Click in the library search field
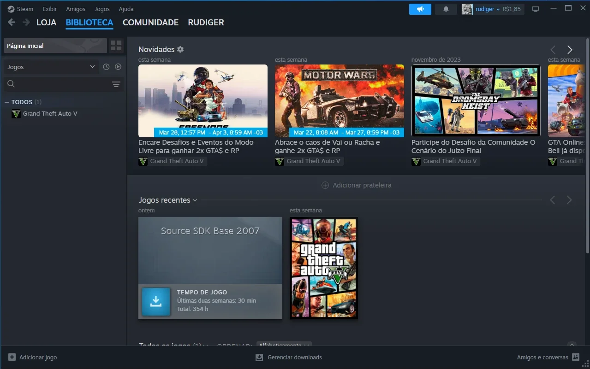Viewport: 590px width, 369px height. 63,84
